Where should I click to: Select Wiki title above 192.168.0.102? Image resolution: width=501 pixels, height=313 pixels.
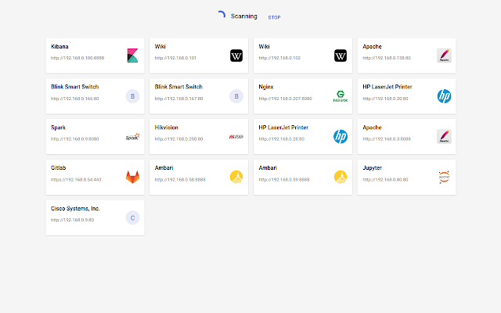pos(264,47)
